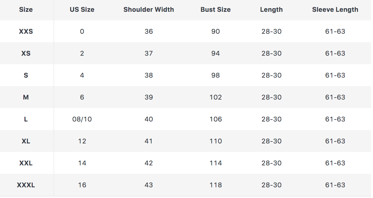Click the Length column header
373x198 pixels.
tap(271, 10)
